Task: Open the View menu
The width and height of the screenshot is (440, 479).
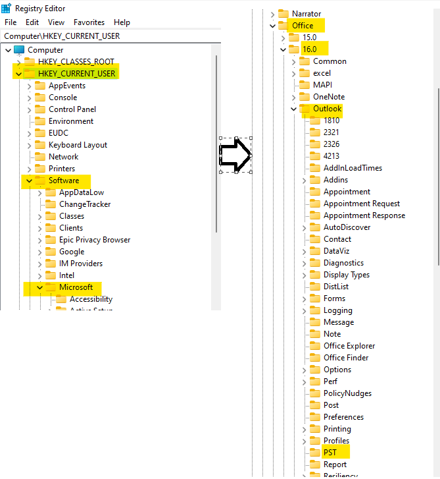Action: (56, 22)
